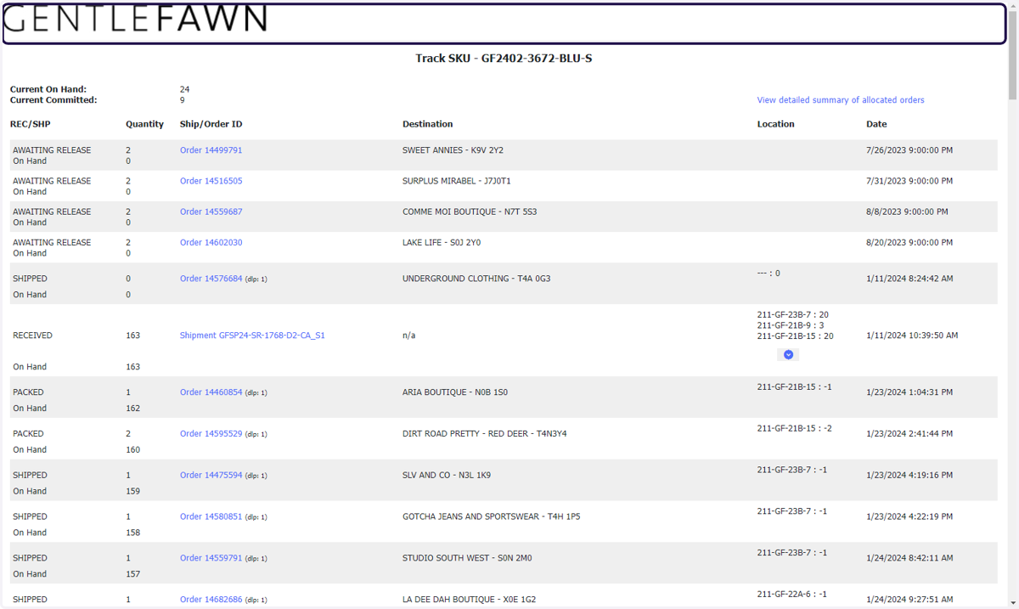Image resolution: width=1019 pixels, height=609 pixels.
Task: Click date 1/23/2024 4:22:19 PM
Action: point(909,516)
